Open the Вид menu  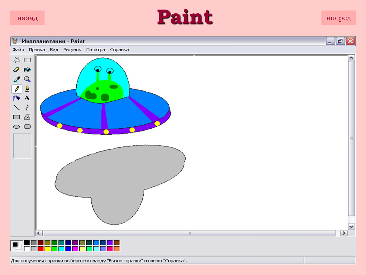pos(54,49)
